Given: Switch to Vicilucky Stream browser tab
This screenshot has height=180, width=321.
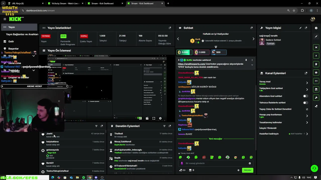Looking at the screenshot, I should (x=66, y=3).
